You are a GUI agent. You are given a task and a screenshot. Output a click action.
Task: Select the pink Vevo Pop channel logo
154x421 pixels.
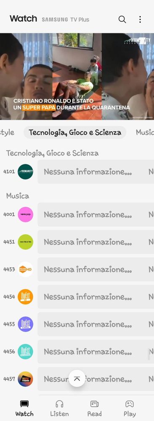(x=26, y=215)
